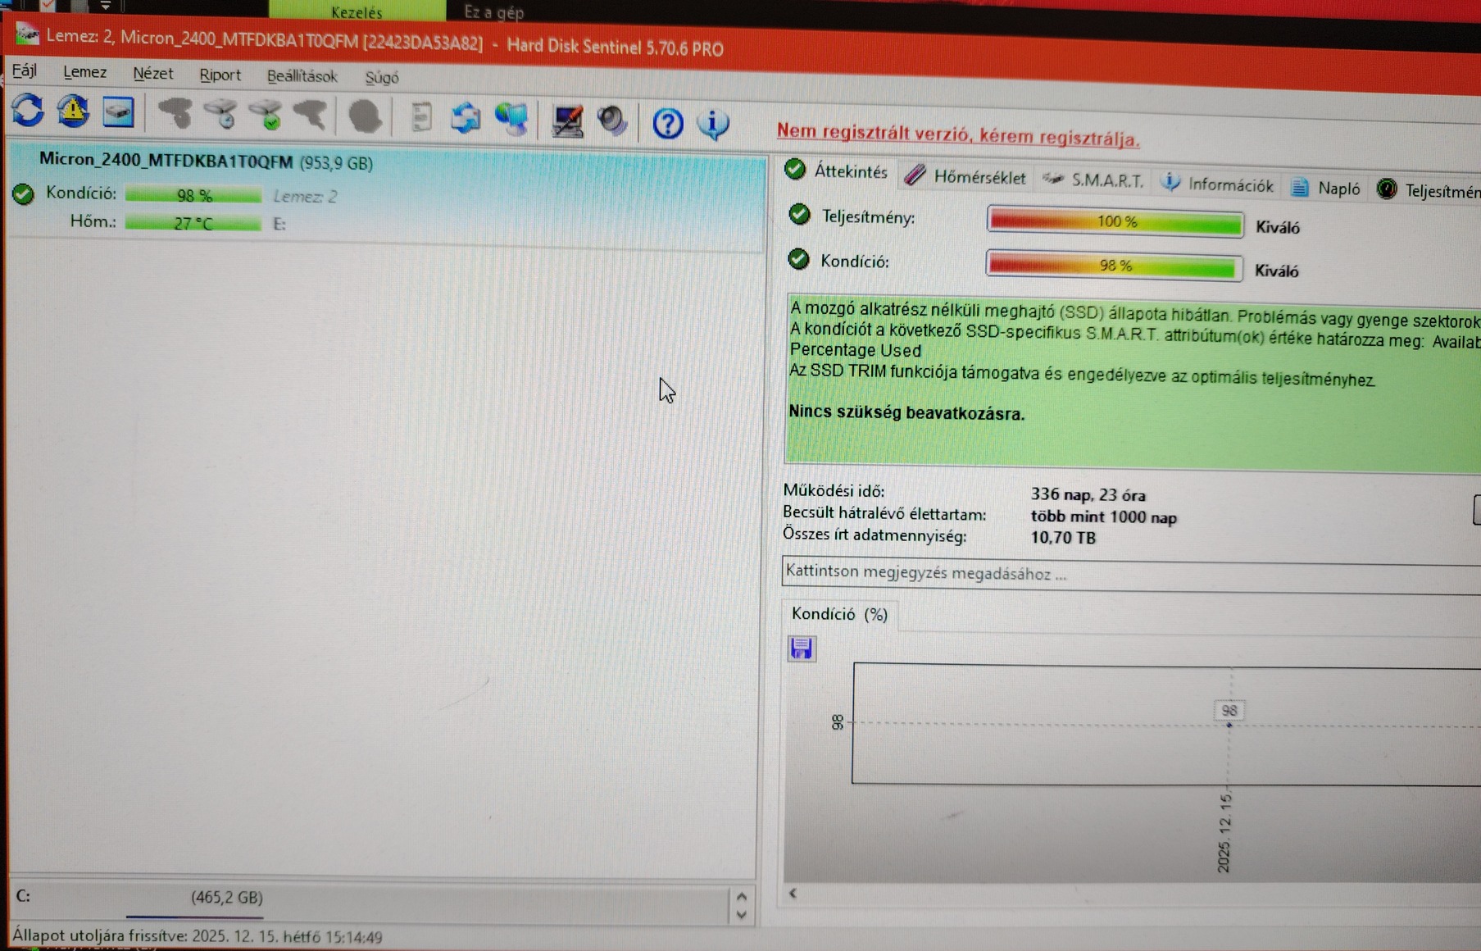1481x951 pixels.
Task: Click the up arrow of partition list scrollbar
Action: coord(742,896)
